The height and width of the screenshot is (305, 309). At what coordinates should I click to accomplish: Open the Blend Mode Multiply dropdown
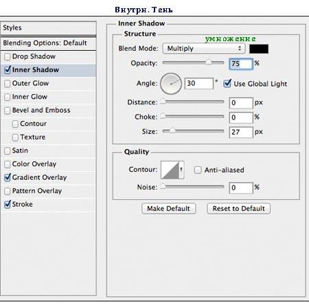204,49
